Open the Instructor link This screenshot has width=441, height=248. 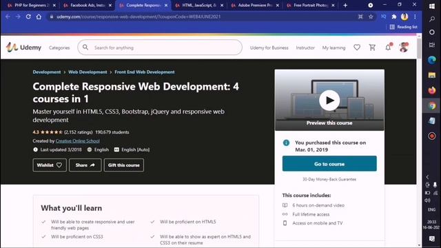(305, 48)
